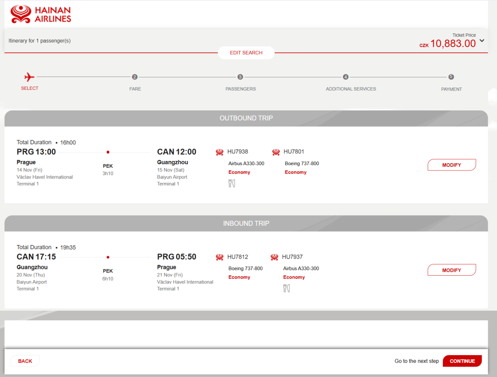Expand the ticket price details chevron
The image size is (497, 377).
pos(482,41)
